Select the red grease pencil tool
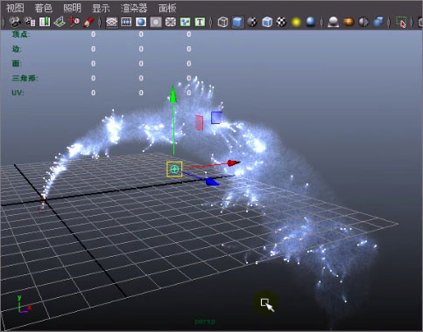This screenshot has height=332, width=423. coord(88,22)
